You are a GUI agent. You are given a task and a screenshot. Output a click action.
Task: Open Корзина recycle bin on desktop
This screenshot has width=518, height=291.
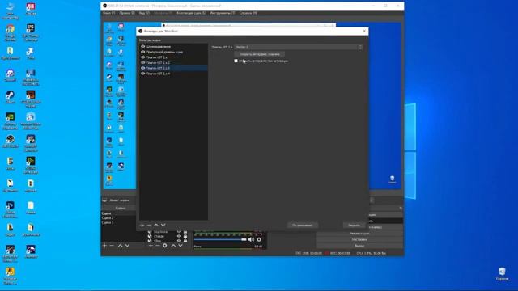pyautogui.click(x=502, y=274)
